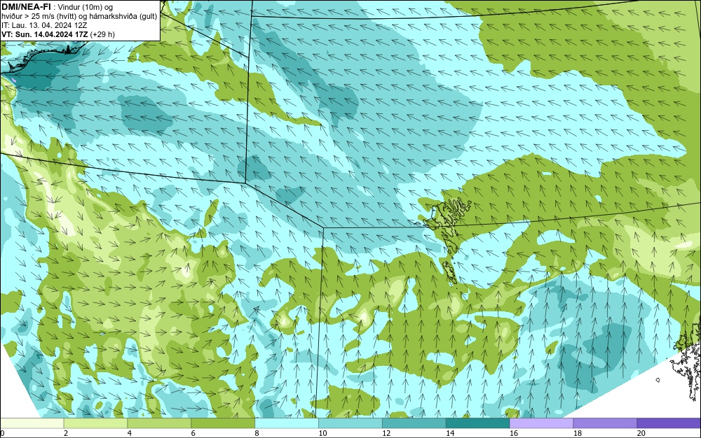Click the legend value label 10
Screen dimensions: 701x438
point(322,433)
